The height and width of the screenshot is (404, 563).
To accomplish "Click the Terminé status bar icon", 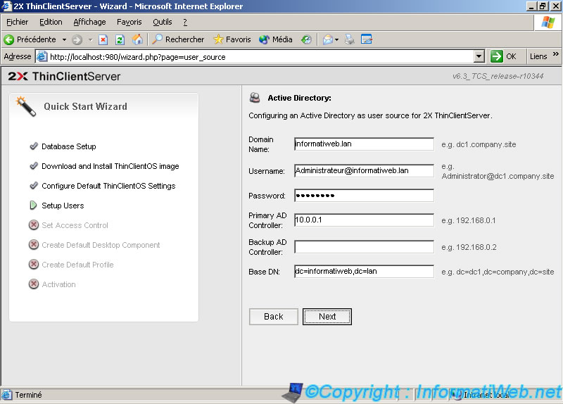I will 7,395.
